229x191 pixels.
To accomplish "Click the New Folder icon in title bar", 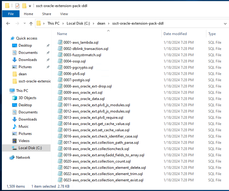I will pyautogui.click(x=24, y=6).
